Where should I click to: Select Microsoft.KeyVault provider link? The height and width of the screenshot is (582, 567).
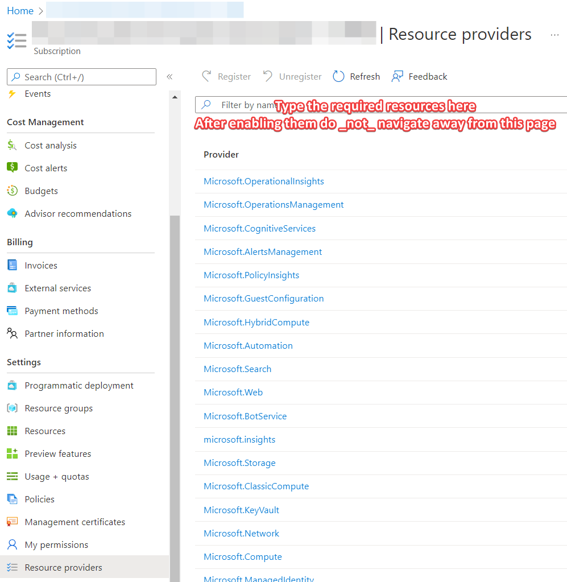tap(241, 510)
